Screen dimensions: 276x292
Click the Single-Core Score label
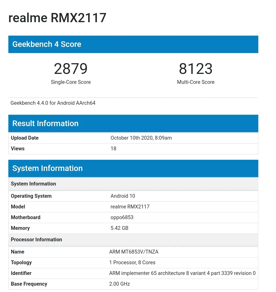(x=71, y=82)
